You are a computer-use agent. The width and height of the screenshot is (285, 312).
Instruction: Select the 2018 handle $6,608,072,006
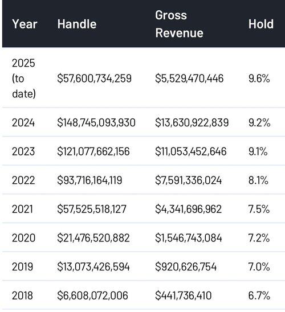click(92, 295)
